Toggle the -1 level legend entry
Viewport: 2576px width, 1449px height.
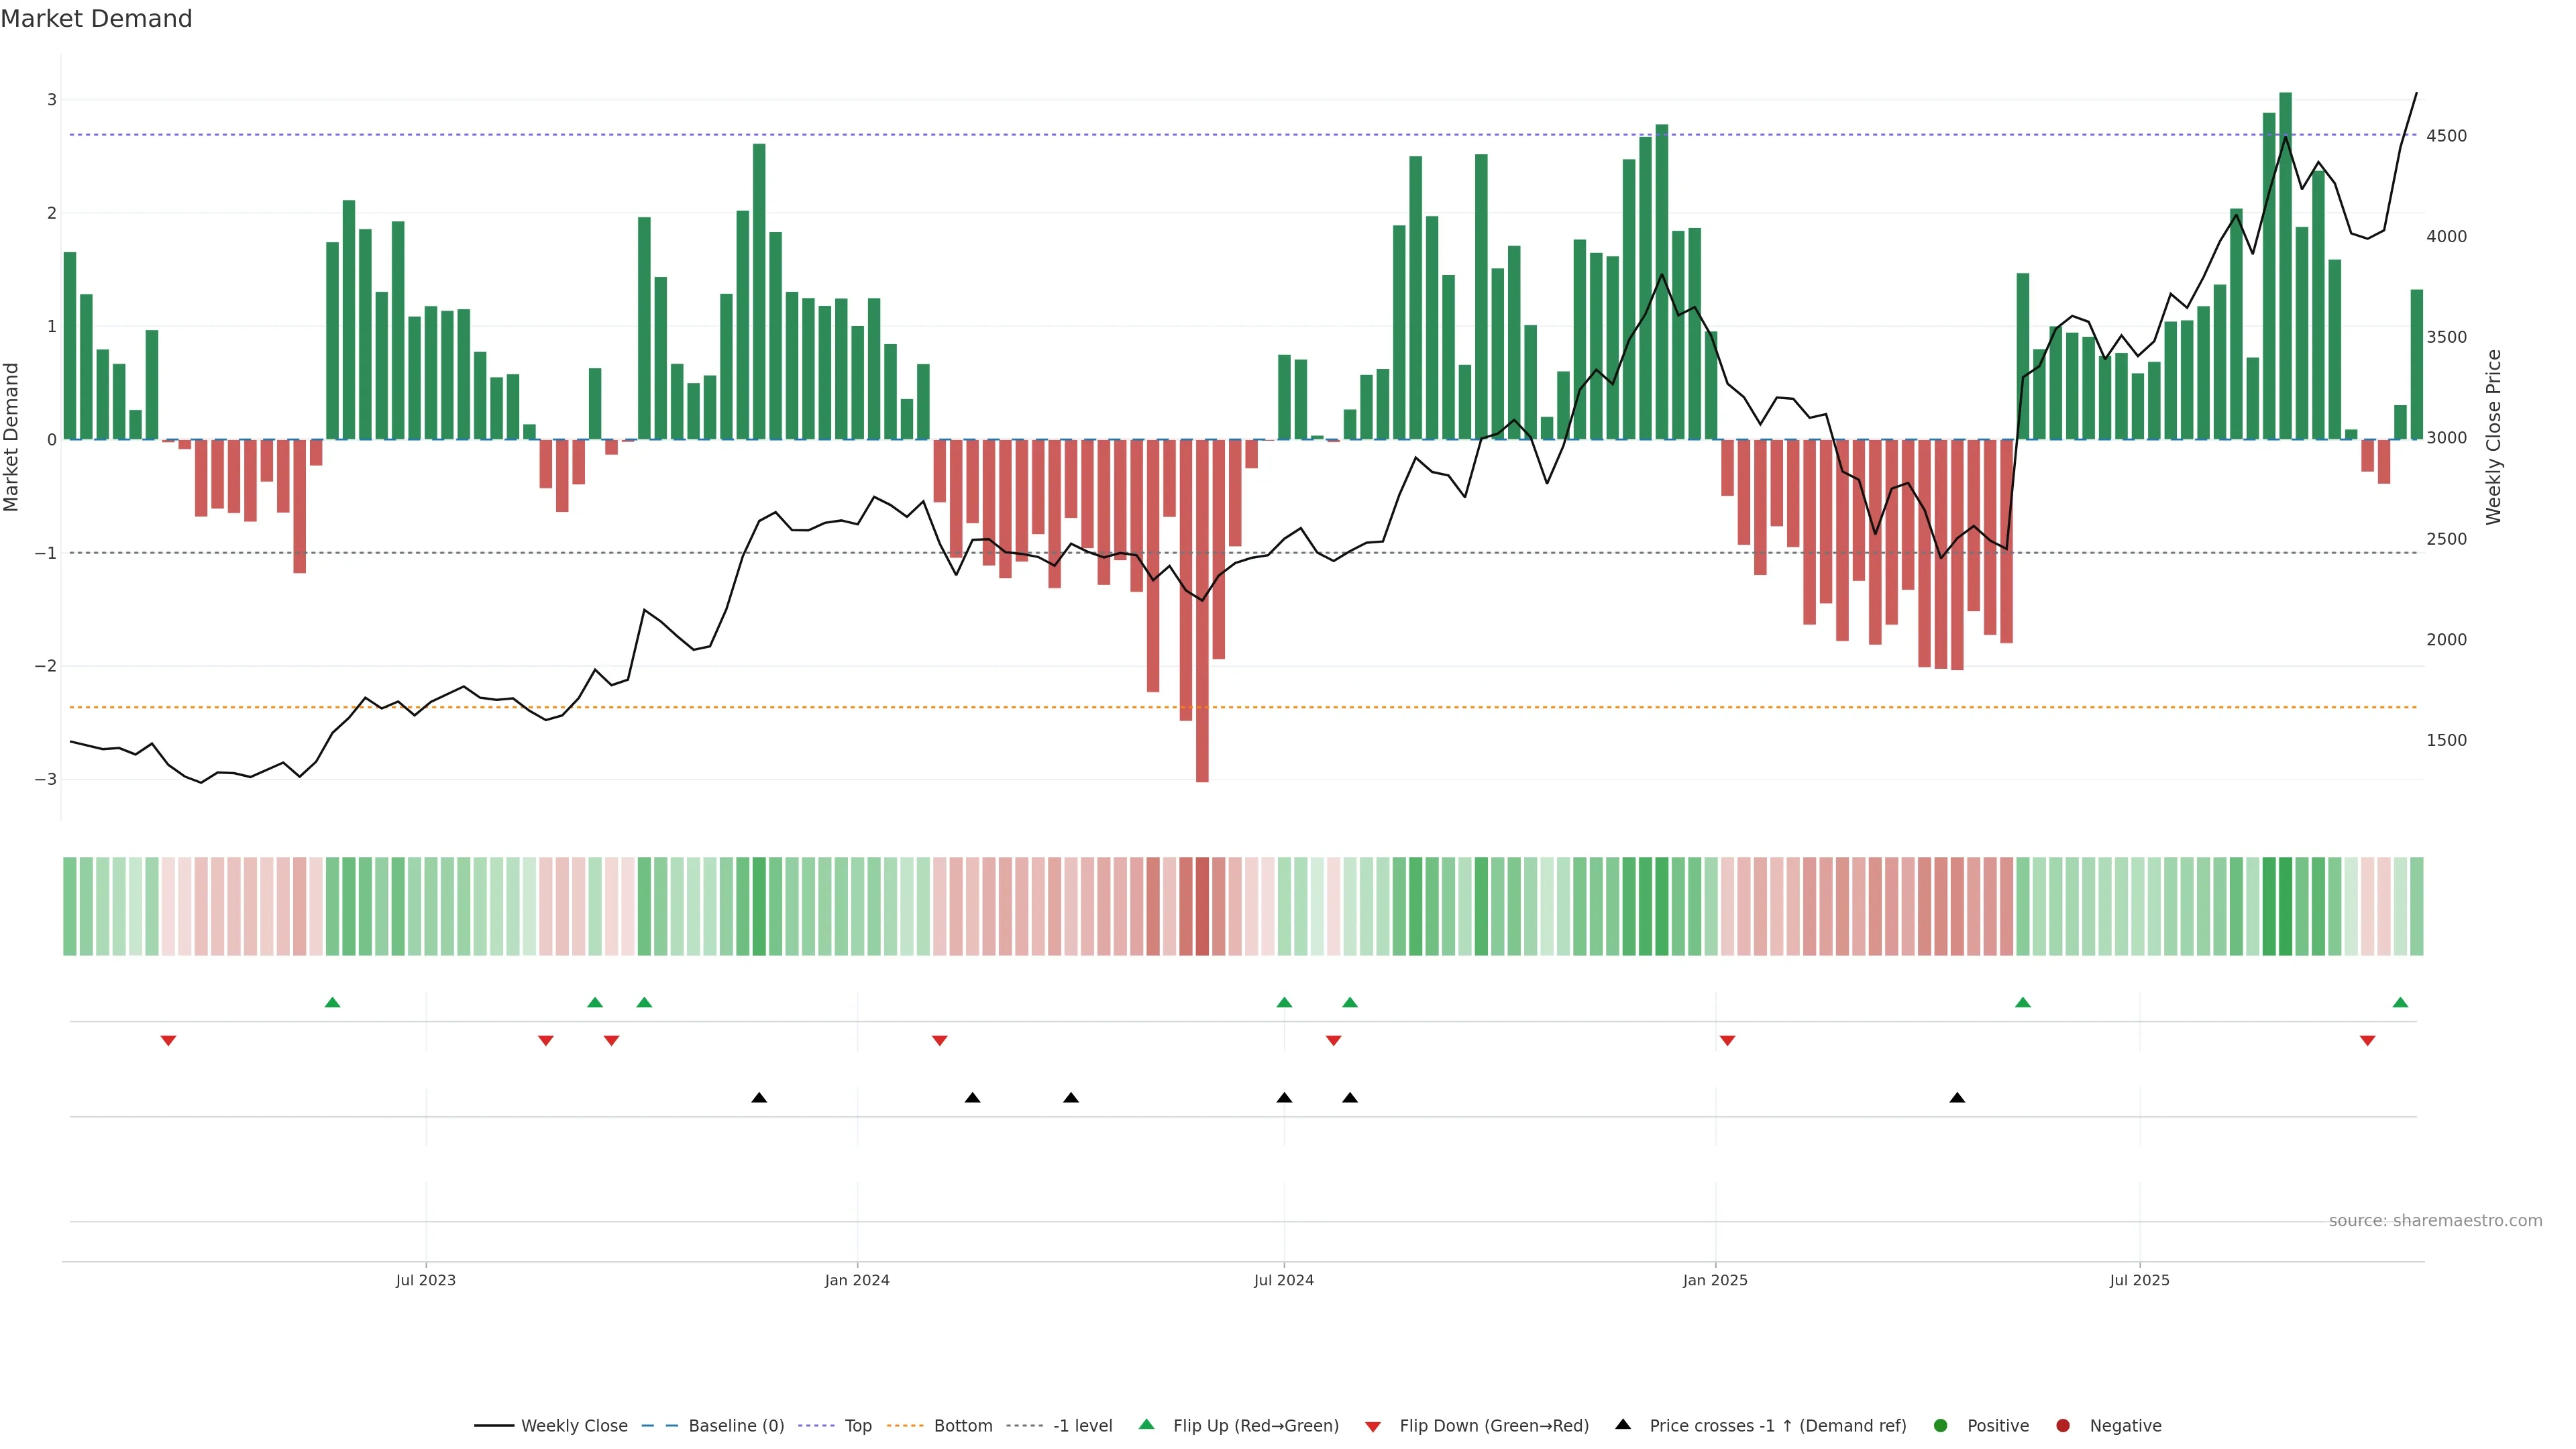tap(1082, 1425)
